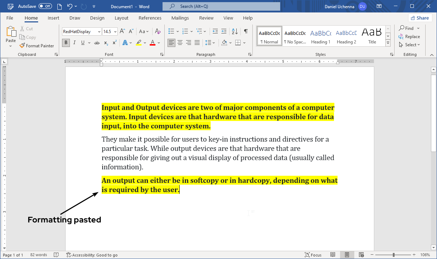437x259 pixels.
Task: Click the vertical scrollbar down arrow
Action: 433,248
